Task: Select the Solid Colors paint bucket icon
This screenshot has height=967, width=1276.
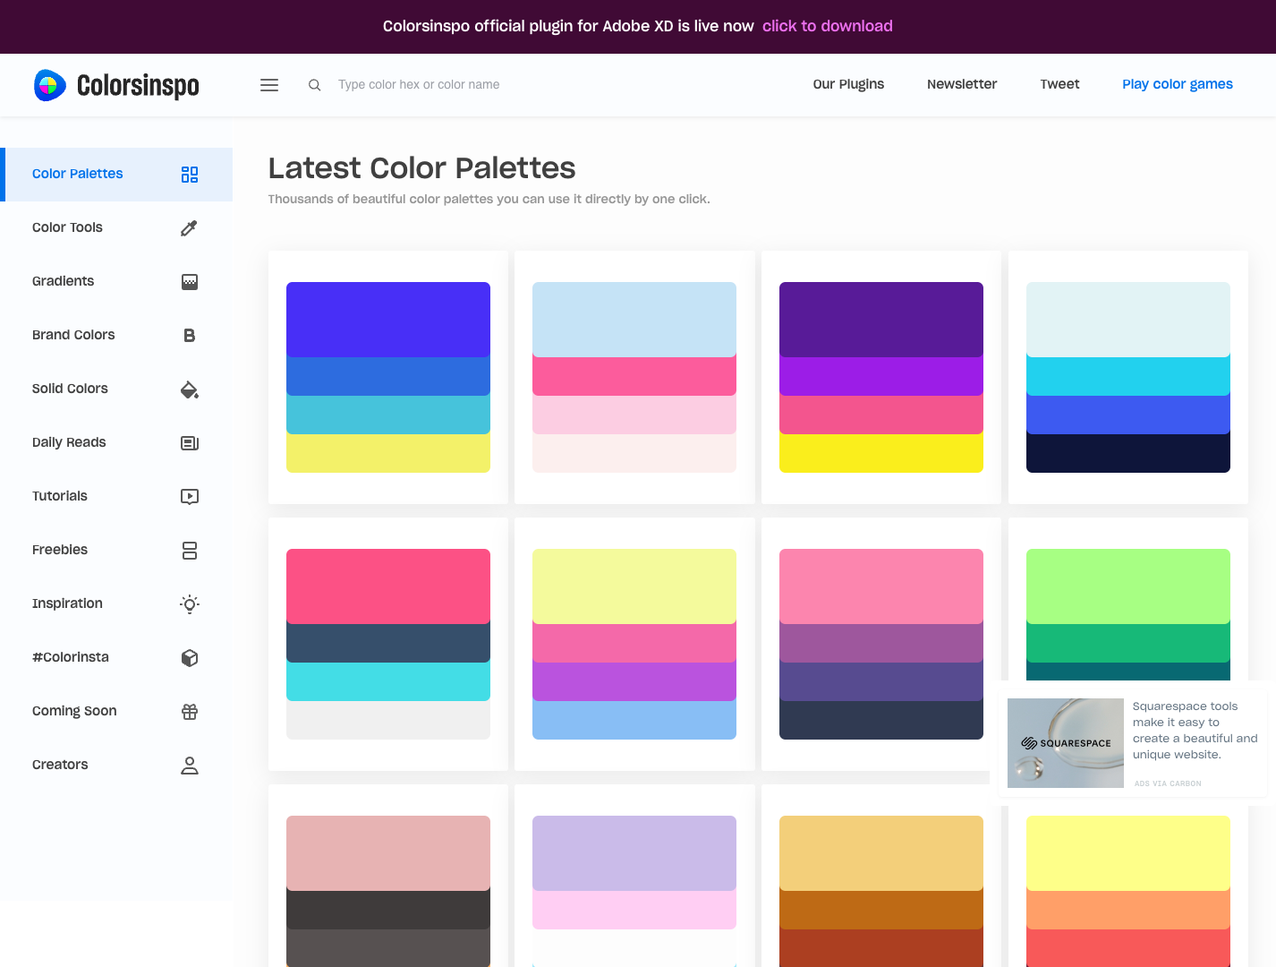Action: (189, 389)
